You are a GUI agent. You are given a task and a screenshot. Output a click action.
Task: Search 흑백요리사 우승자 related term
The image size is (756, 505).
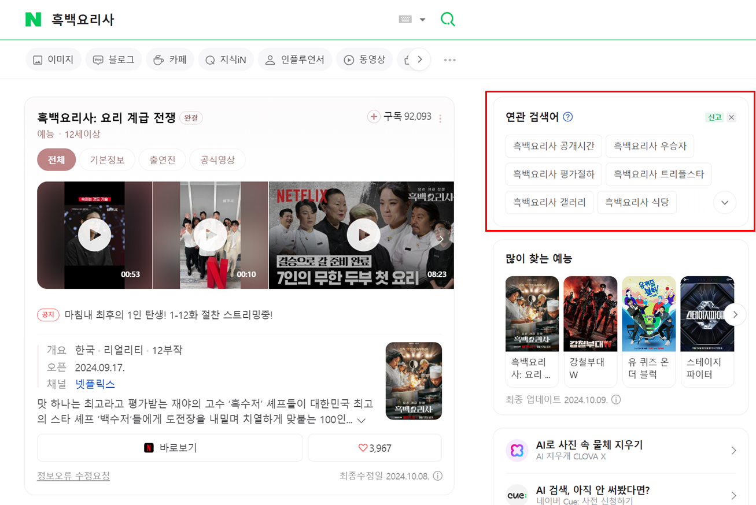650,146
